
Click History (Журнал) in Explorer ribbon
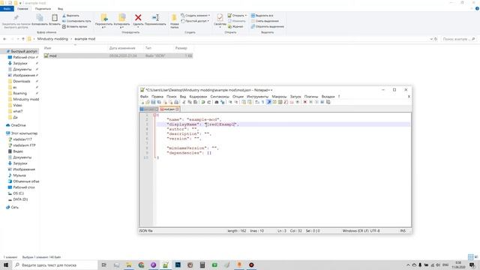point(235,27)
